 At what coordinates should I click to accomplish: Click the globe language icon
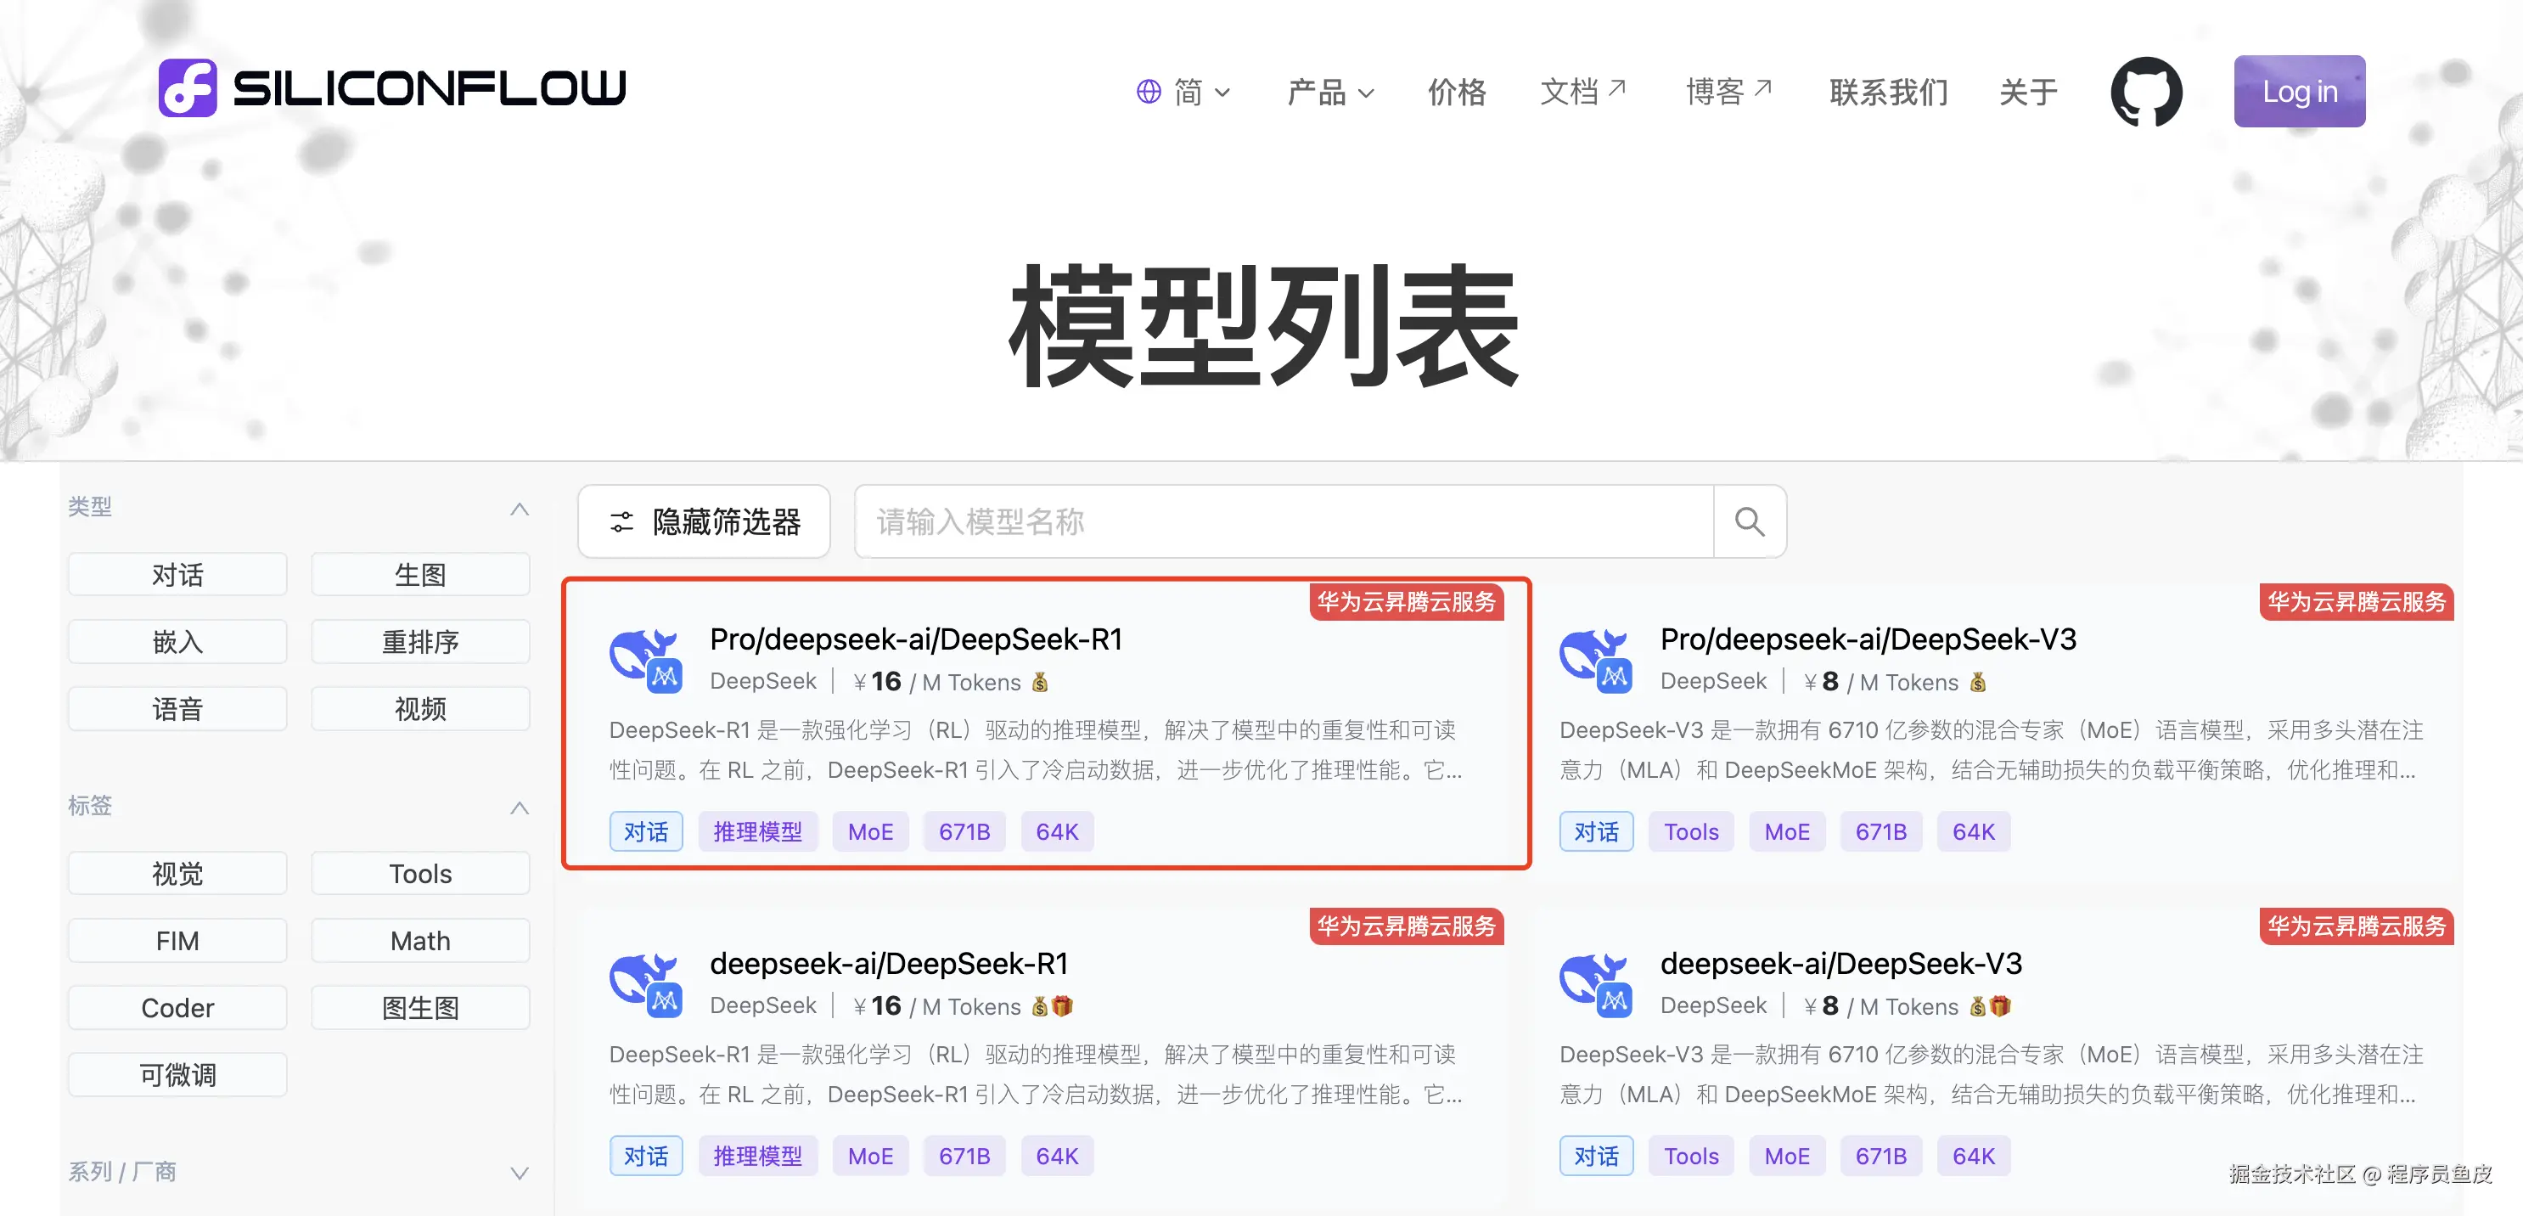(1148, 92)
